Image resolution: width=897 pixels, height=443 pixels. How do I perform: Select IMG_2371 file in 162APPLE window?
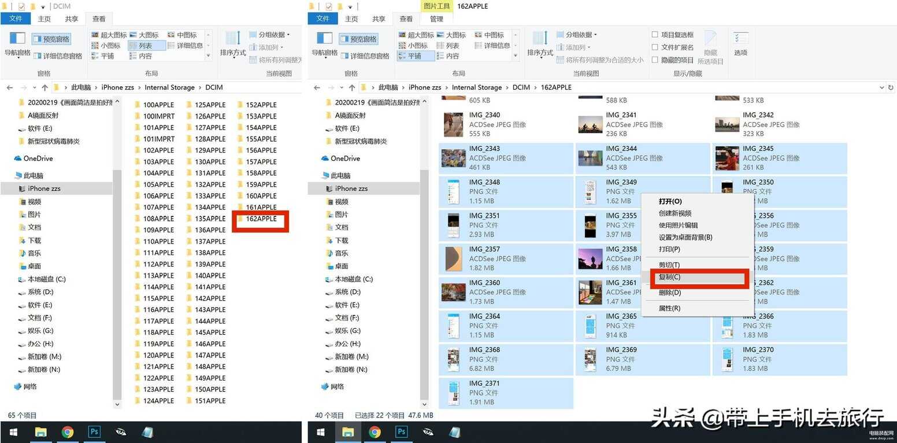click(x=506, y=393)
